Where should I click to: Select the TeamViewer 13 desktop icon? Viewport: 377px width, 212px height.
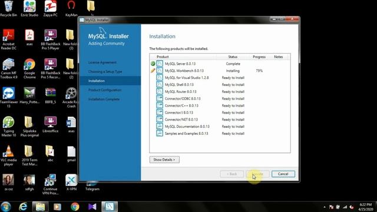pos(9,98)
